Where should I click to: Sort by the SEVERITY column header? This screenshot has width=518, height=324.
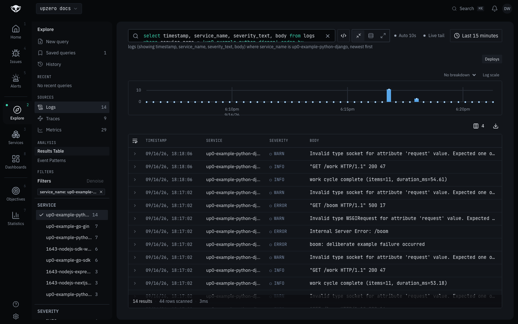pyautogui.click(x=279, y=141)
